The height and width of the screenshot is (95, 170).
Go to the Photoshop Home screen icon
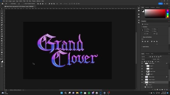(2, 4)
